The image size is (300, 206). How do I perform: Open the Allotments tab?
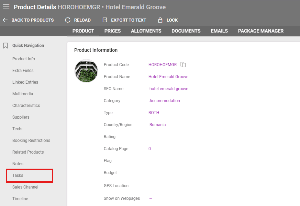[146, 31]
